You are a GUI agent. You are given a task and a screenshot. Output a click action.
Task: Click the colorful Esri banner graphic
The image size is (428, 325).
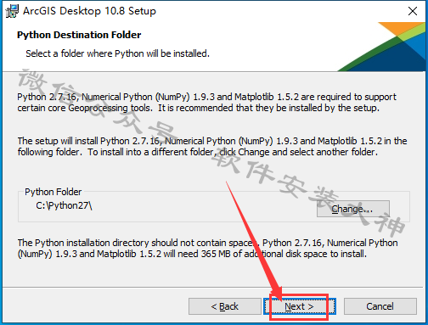[382, 47]
